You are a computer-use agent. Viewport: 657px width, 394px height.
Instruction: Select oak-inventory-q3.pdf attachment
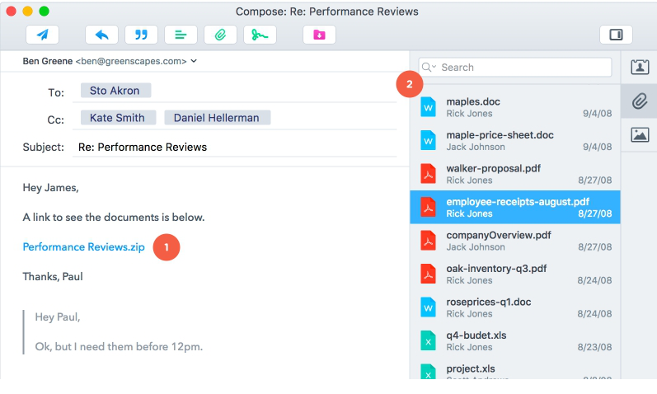coord(515,274)
